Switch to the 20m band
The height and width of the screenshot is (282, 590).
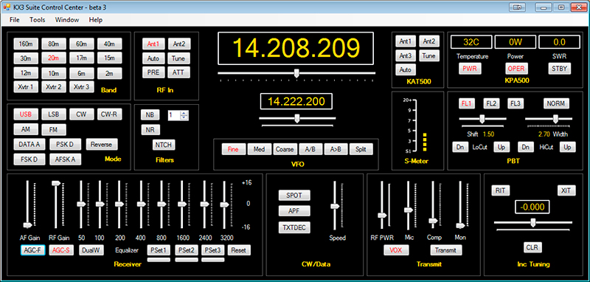(54, 58)
